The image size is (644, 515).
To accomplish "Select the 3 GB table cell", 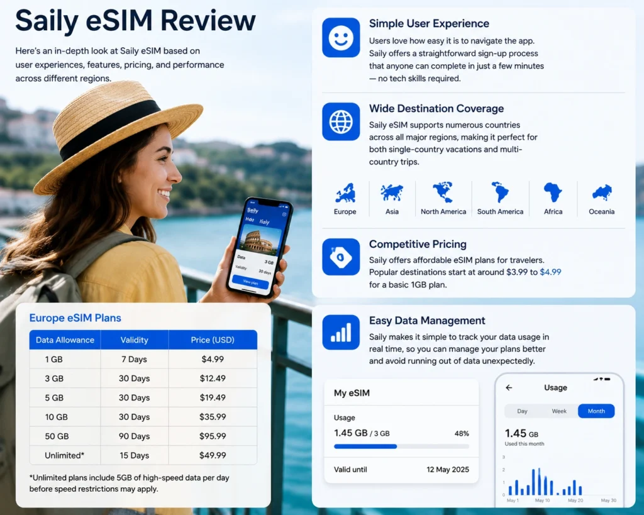I will 65,379.
